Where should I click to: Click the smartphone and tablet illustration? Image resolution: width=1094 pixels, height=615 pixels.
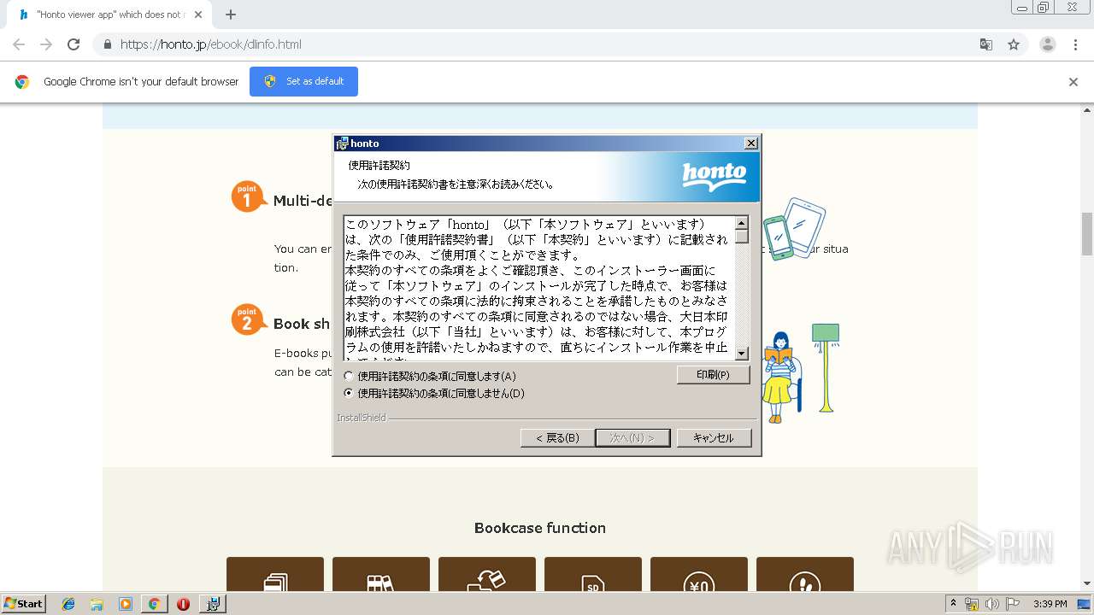(794, 229)
